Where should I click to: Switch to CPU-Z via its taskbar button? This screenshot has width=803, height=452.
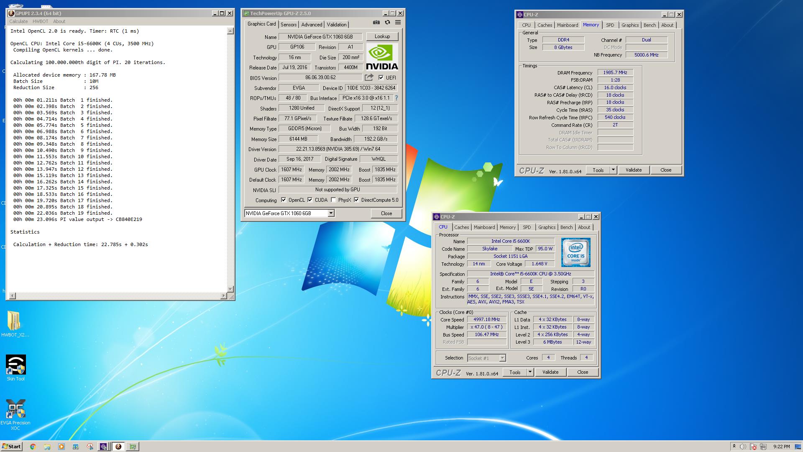click(103, 447)
